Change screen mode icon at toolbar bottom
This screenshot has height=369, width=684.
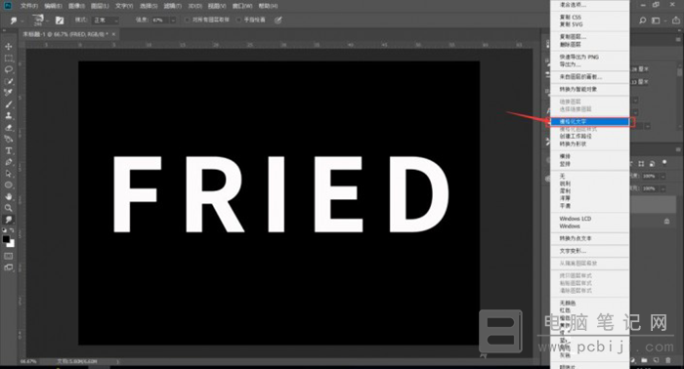coord(8,267)
